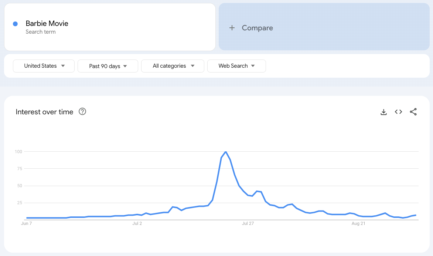Click the plus icon beside Compare
The width and height of the screenshot is (433, 256).
232,28
